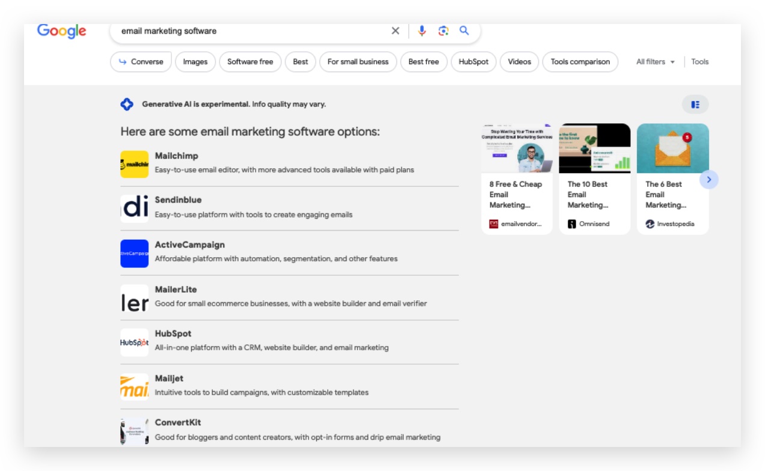The image size is (765, 471).
Task: Clear the search box with X
Action: point(395,31)
